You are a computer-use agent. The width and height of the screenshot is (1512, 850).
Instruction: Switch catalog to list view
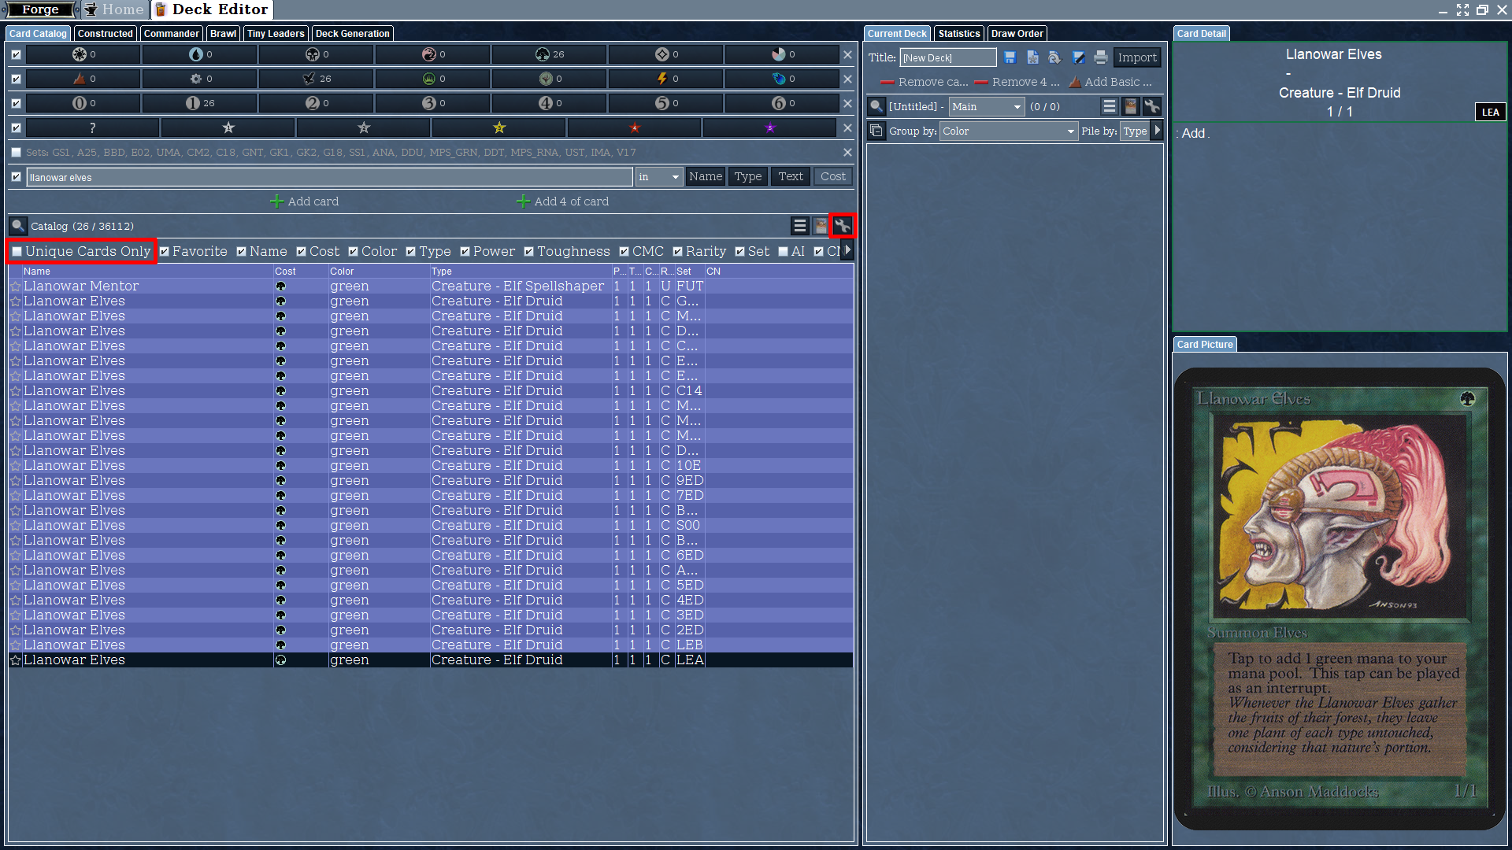(799, 226)
